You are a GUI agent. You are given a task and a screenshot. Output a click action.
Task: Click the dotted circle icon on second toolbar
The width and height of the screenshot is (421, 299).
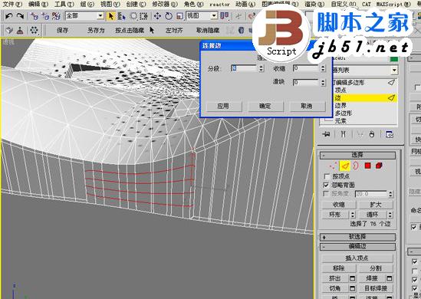34,30
